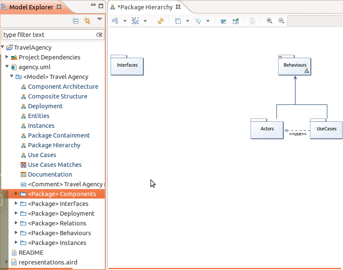
Task: Expand the Package Deployment node
Action: (x=16, y=213)
